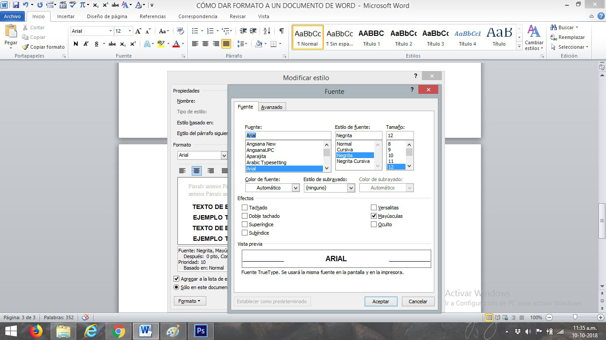The height and width of the screenshot is (340, 606).
Task: Select Negrita Cursiva in font style list
Action: [353, 161]
